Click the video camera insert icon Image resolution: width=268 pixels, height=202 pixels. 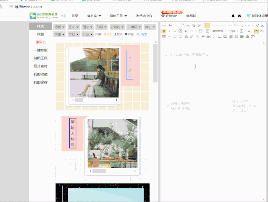(242, 36)
